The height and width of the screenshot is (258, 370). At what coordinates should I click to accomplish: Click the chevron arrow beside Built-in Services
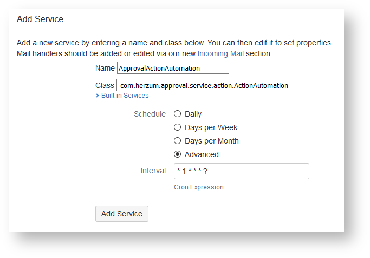click(x=97, y=96)
